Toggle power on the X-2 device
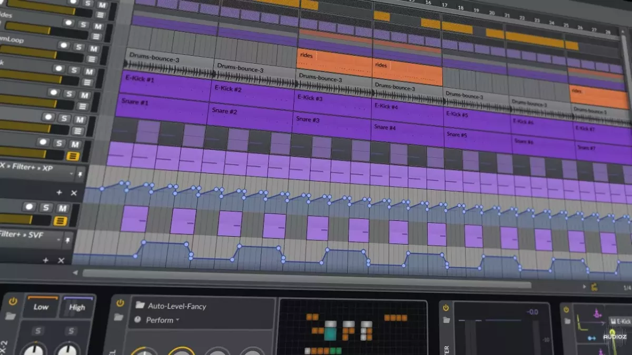632x355 pixels. 13,301
